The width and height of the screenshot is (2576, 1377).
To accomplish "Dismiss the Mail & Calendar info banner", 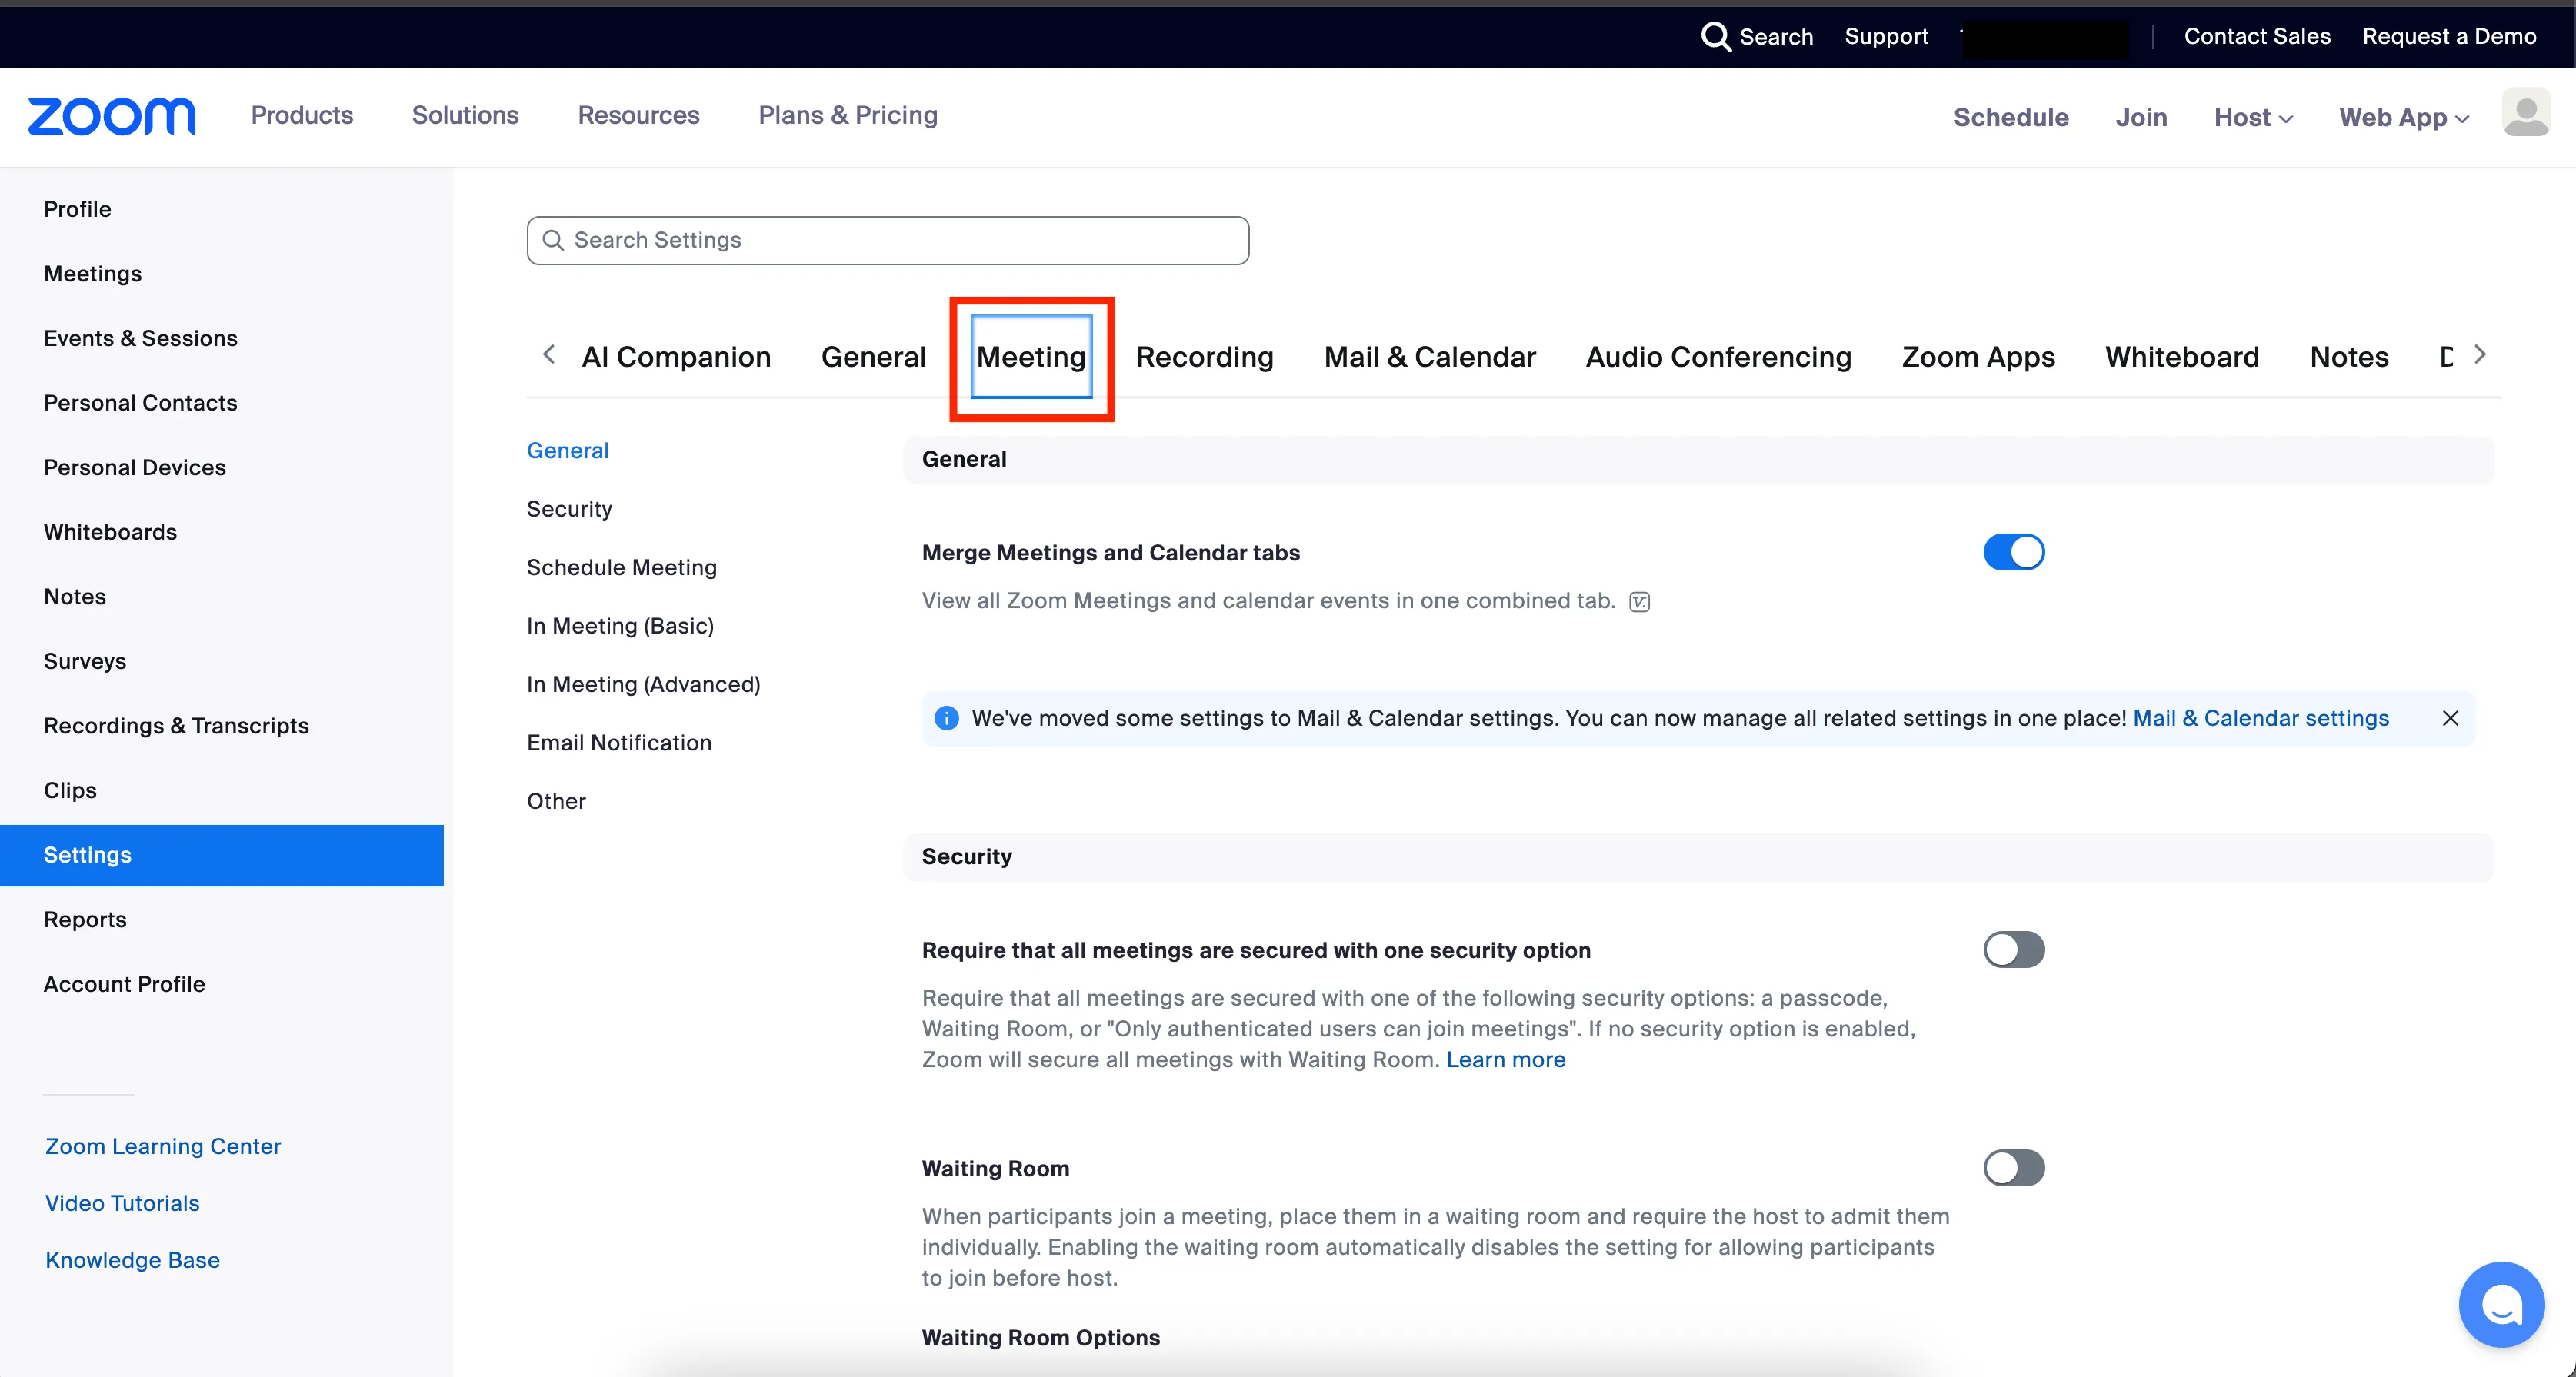I will 2450,718.
